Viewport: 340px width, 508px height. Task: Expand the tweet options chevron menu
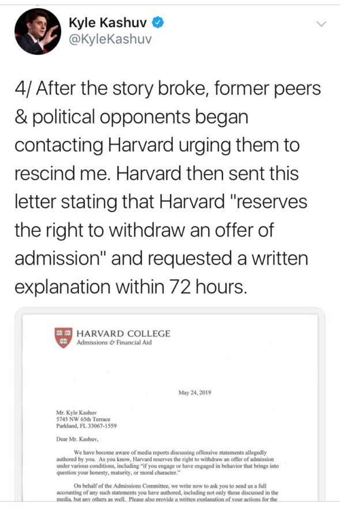tap(321, 24)
